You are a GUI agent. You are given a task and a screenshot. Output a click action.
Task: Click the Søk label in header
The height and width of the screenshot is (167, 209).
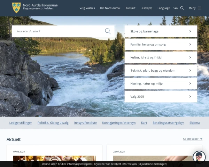(x=176, y=8)
